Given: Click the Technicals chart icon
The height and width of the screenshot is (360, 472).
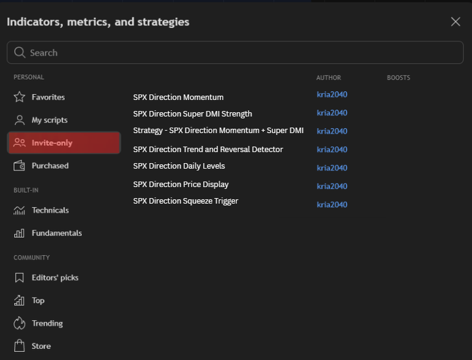Looking at the screenshot, I should click(x=20, y=210).
